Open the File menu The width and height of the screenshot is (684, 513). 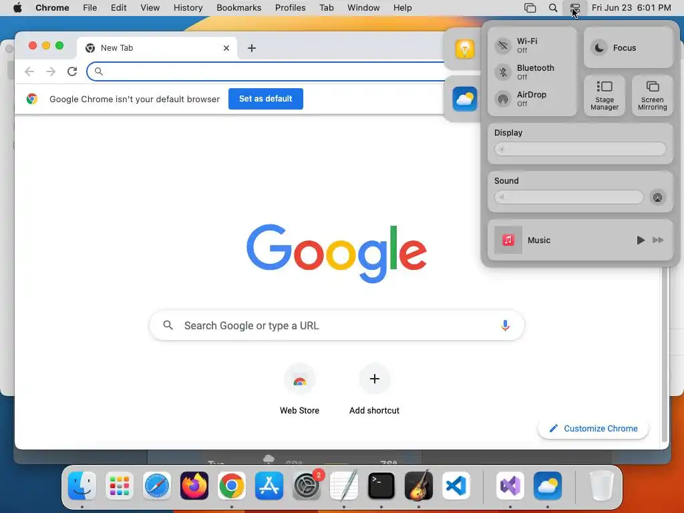pyautogui.click(x=90, y=8)
